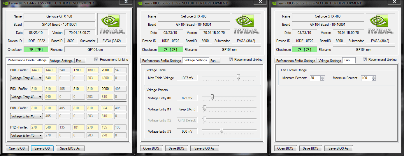Click the Voltage Entry #0 slider handle
The height and width of the screenshot is (156, 404).
tap(212, 97)
